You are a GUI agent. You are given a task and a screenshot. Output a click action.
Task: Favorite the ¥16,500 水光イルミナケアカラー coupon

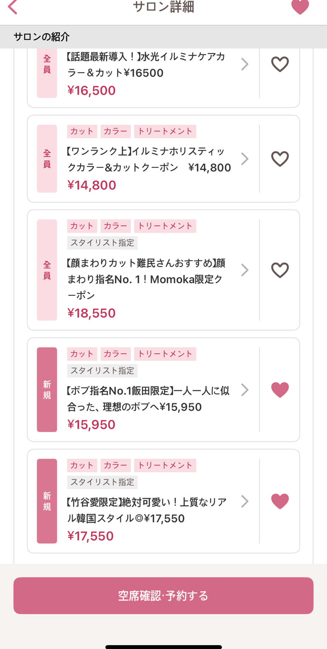[x=280, y=64]
